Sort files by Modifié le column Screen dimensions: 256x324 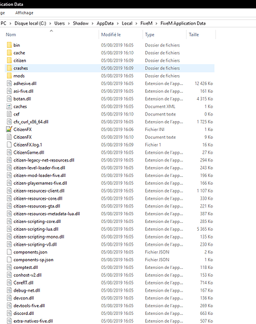pos(111,34)
